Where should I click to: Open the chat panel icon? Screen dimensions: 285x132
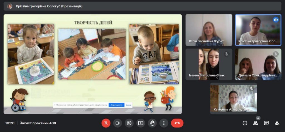coord(266,123)
